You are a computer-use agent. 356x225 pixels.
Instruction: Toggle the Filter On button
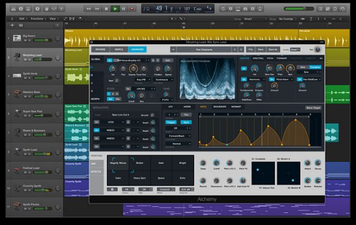[x=128, y=89]
